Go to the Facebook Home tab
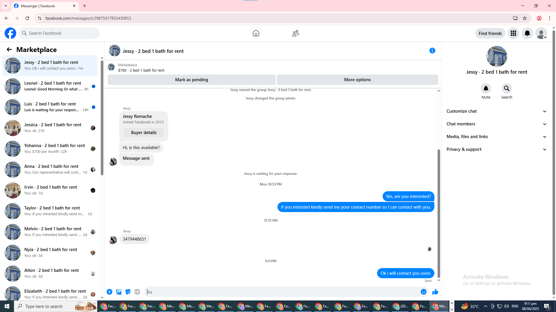Viewport: 556px width, 312px height. tap(256, 34)
